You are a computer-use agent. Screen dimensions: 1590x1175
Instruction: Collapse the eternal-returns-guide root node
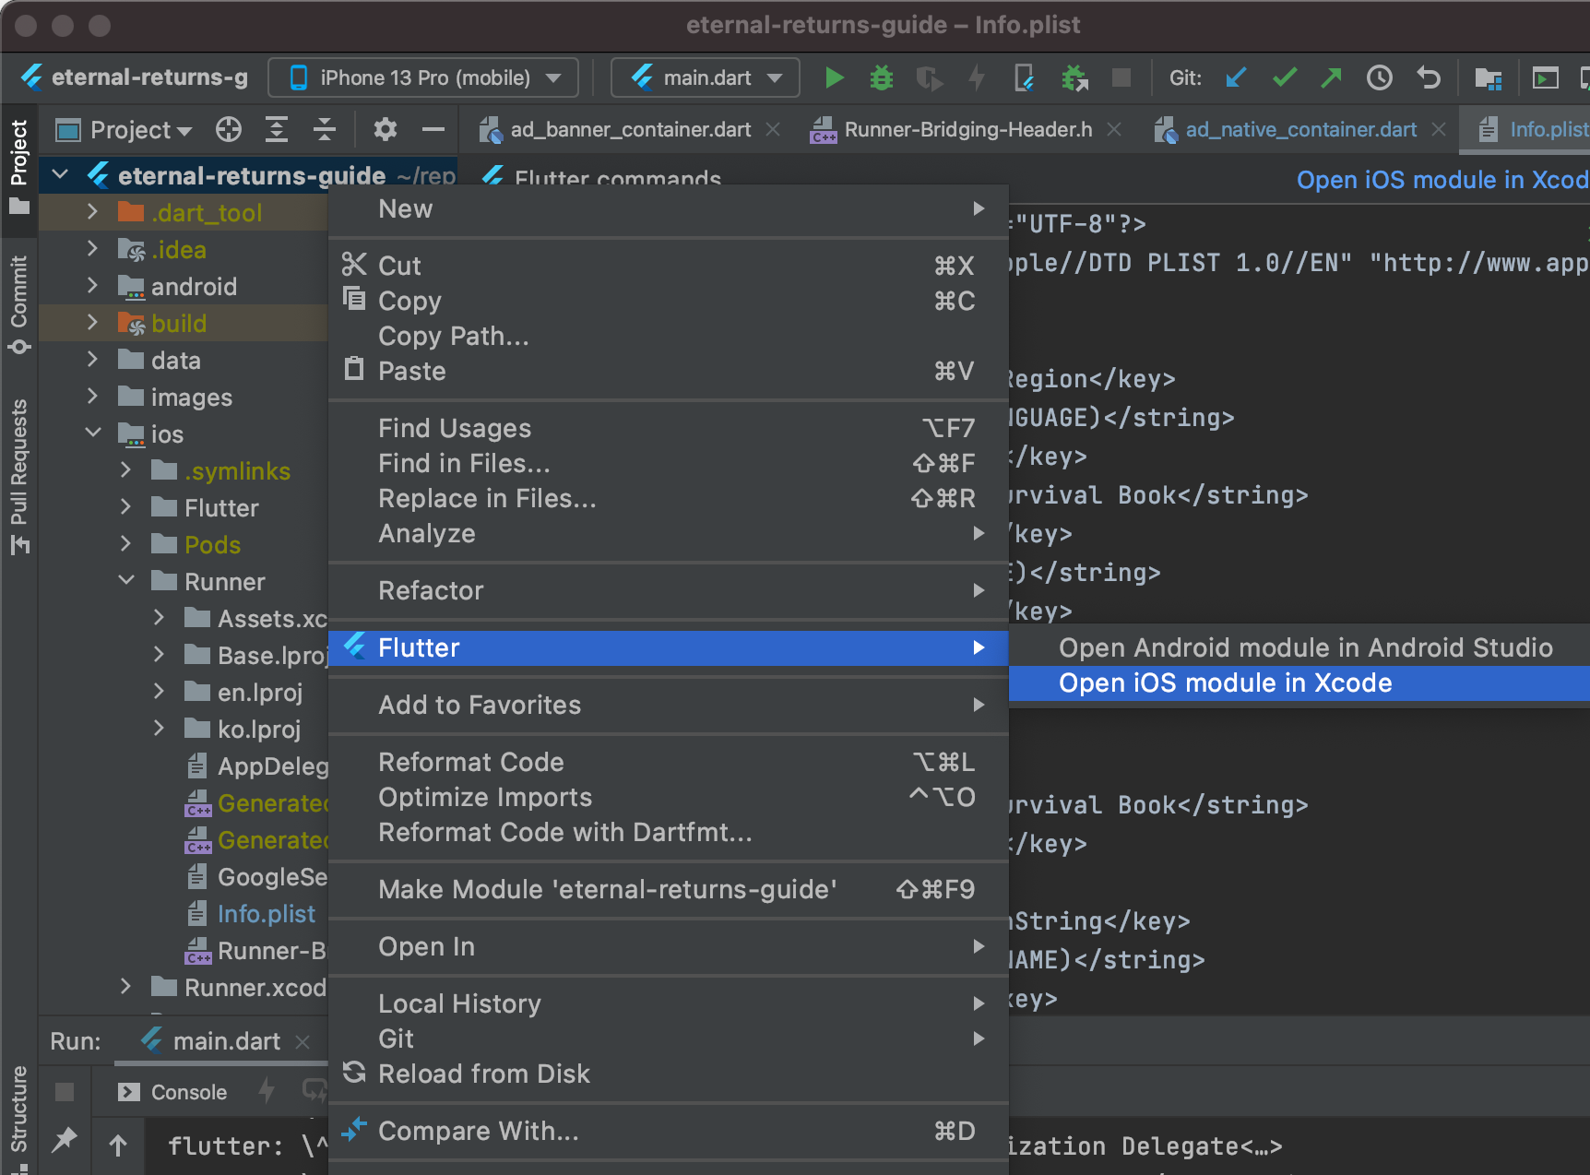(x=61, y=174)
